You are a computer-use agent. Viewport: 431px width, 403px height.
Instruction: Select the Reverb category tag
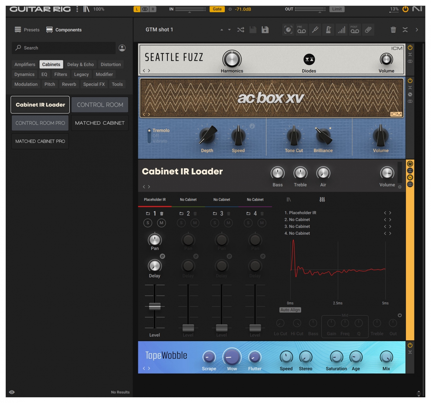click(69, 84)
